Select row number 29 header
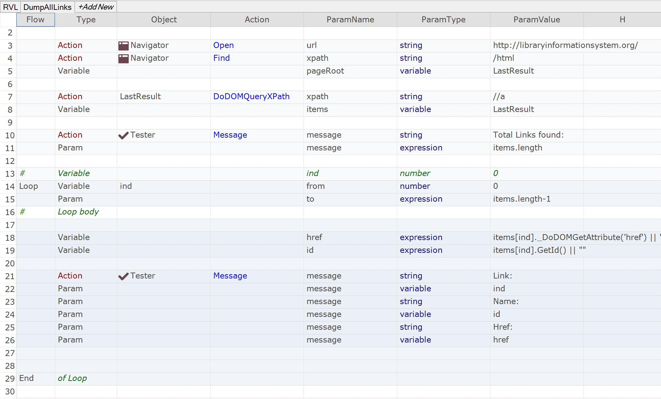This screenshot has width=661, height=399. 10,379
